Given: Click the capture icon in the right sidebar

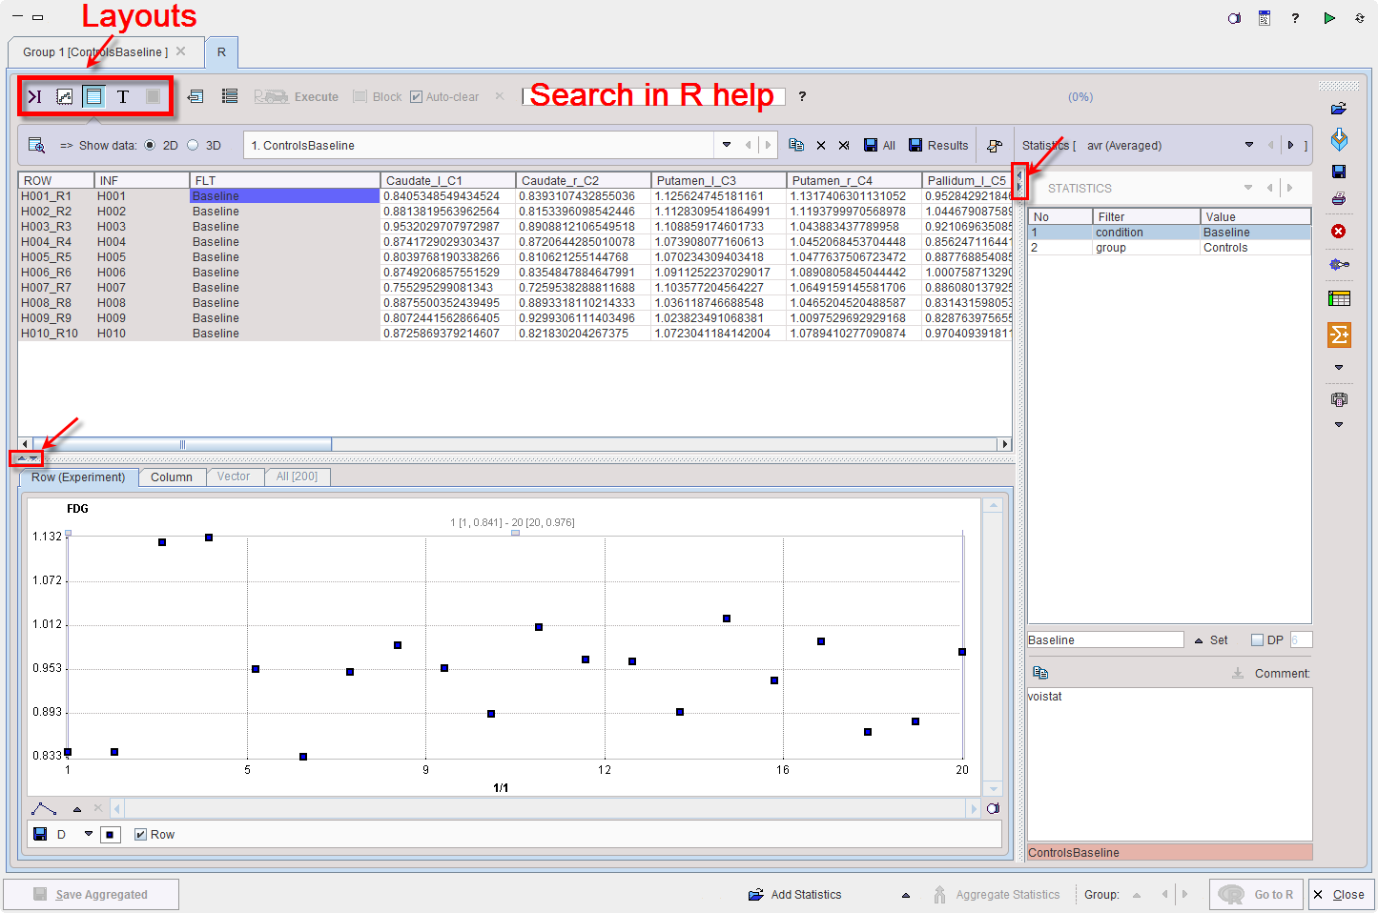Looking at the screenshot, I should click(1339, 399).
